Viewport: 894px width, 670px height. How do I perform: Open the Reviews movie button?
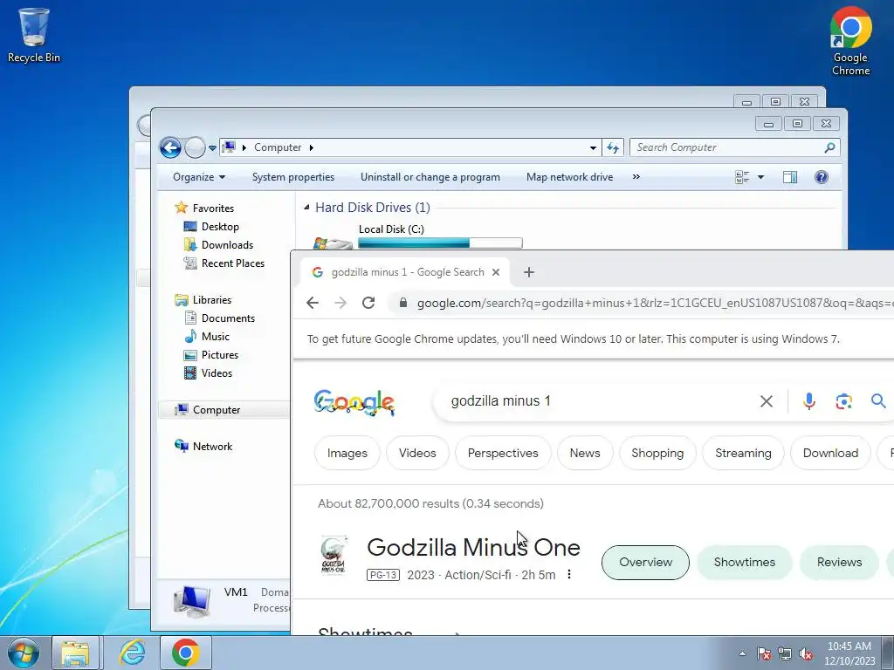(x=839, y=563)
